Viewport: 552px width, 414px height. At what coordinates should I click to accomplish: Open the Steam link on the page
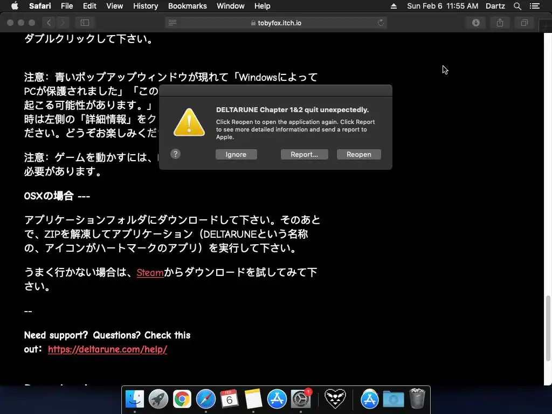(150, 272)
